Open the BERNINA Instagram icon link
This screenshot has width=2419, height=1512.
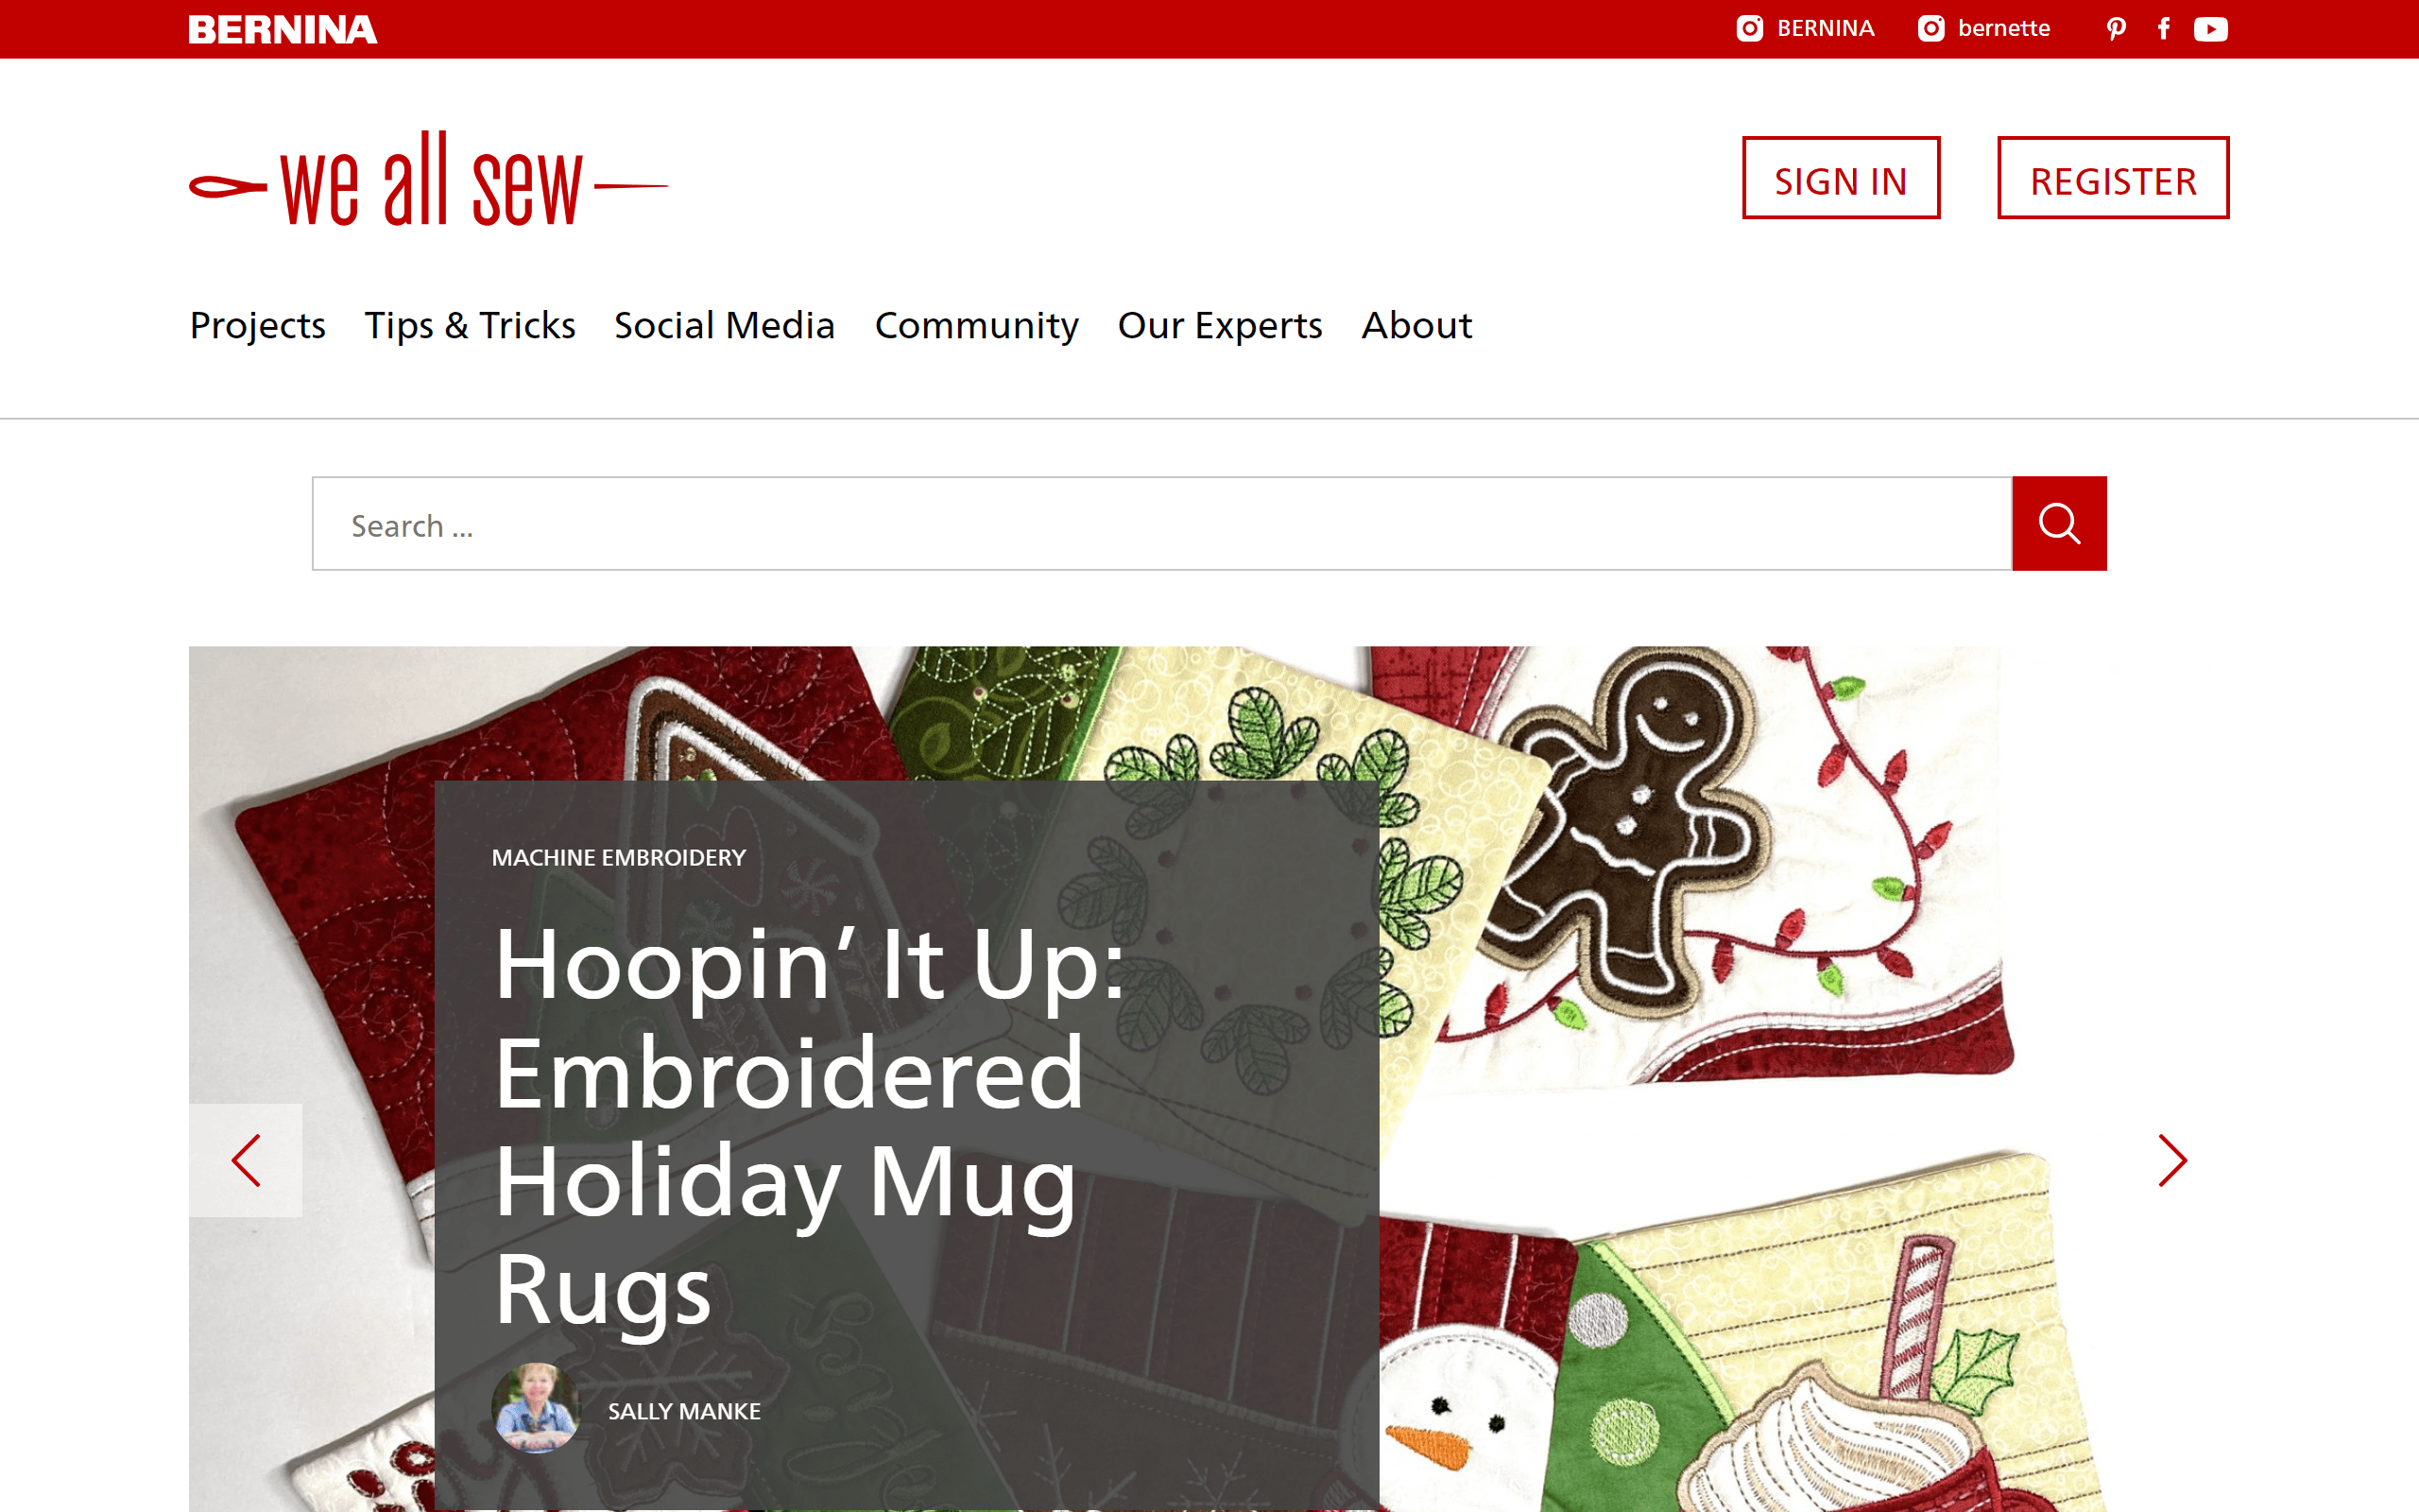[x=1749, y=28]
